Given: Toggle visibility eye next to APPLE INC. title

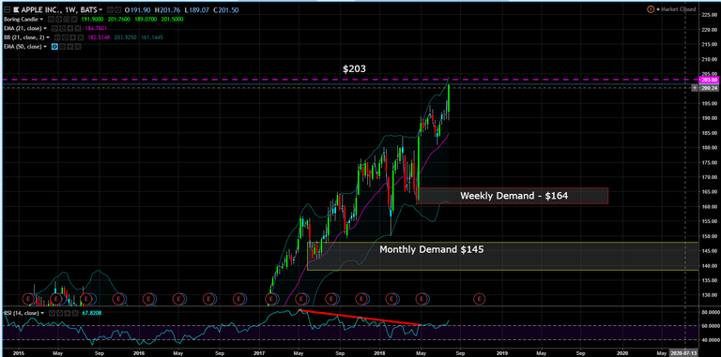Looking at the screenshot, I should [x=110, y=10].
